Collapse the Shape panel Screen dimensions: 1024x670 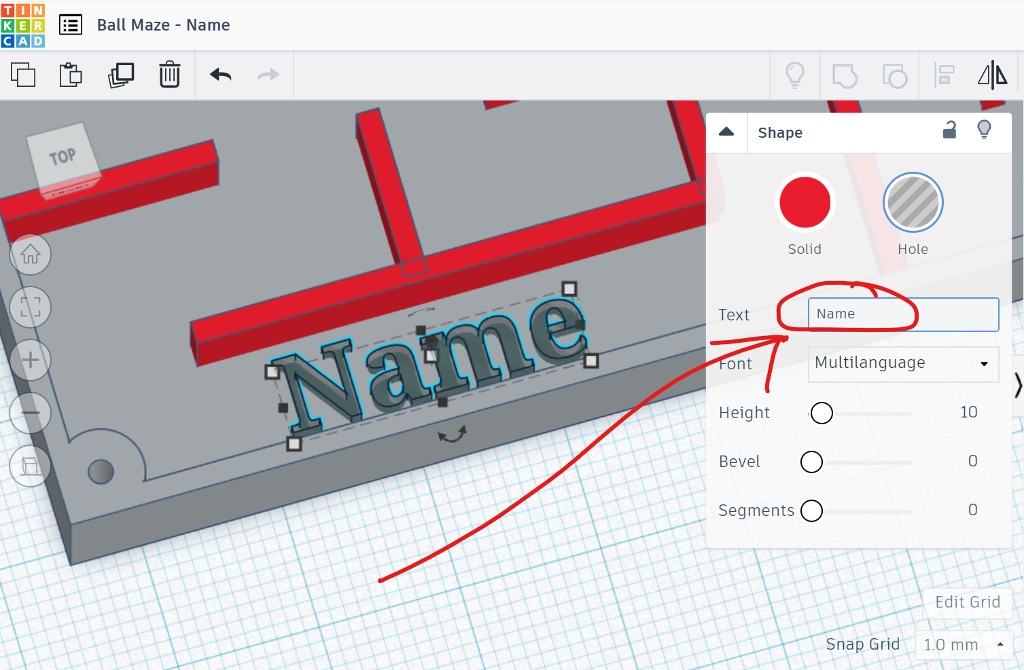tap(726, 132)
